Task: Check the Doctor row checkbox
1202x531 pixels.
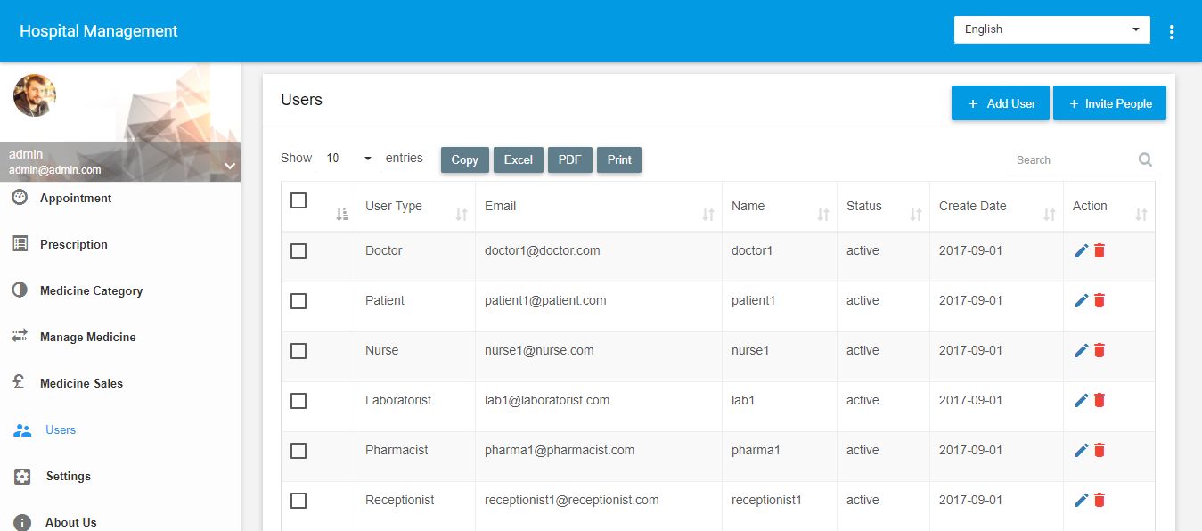Action: point(298,251)
